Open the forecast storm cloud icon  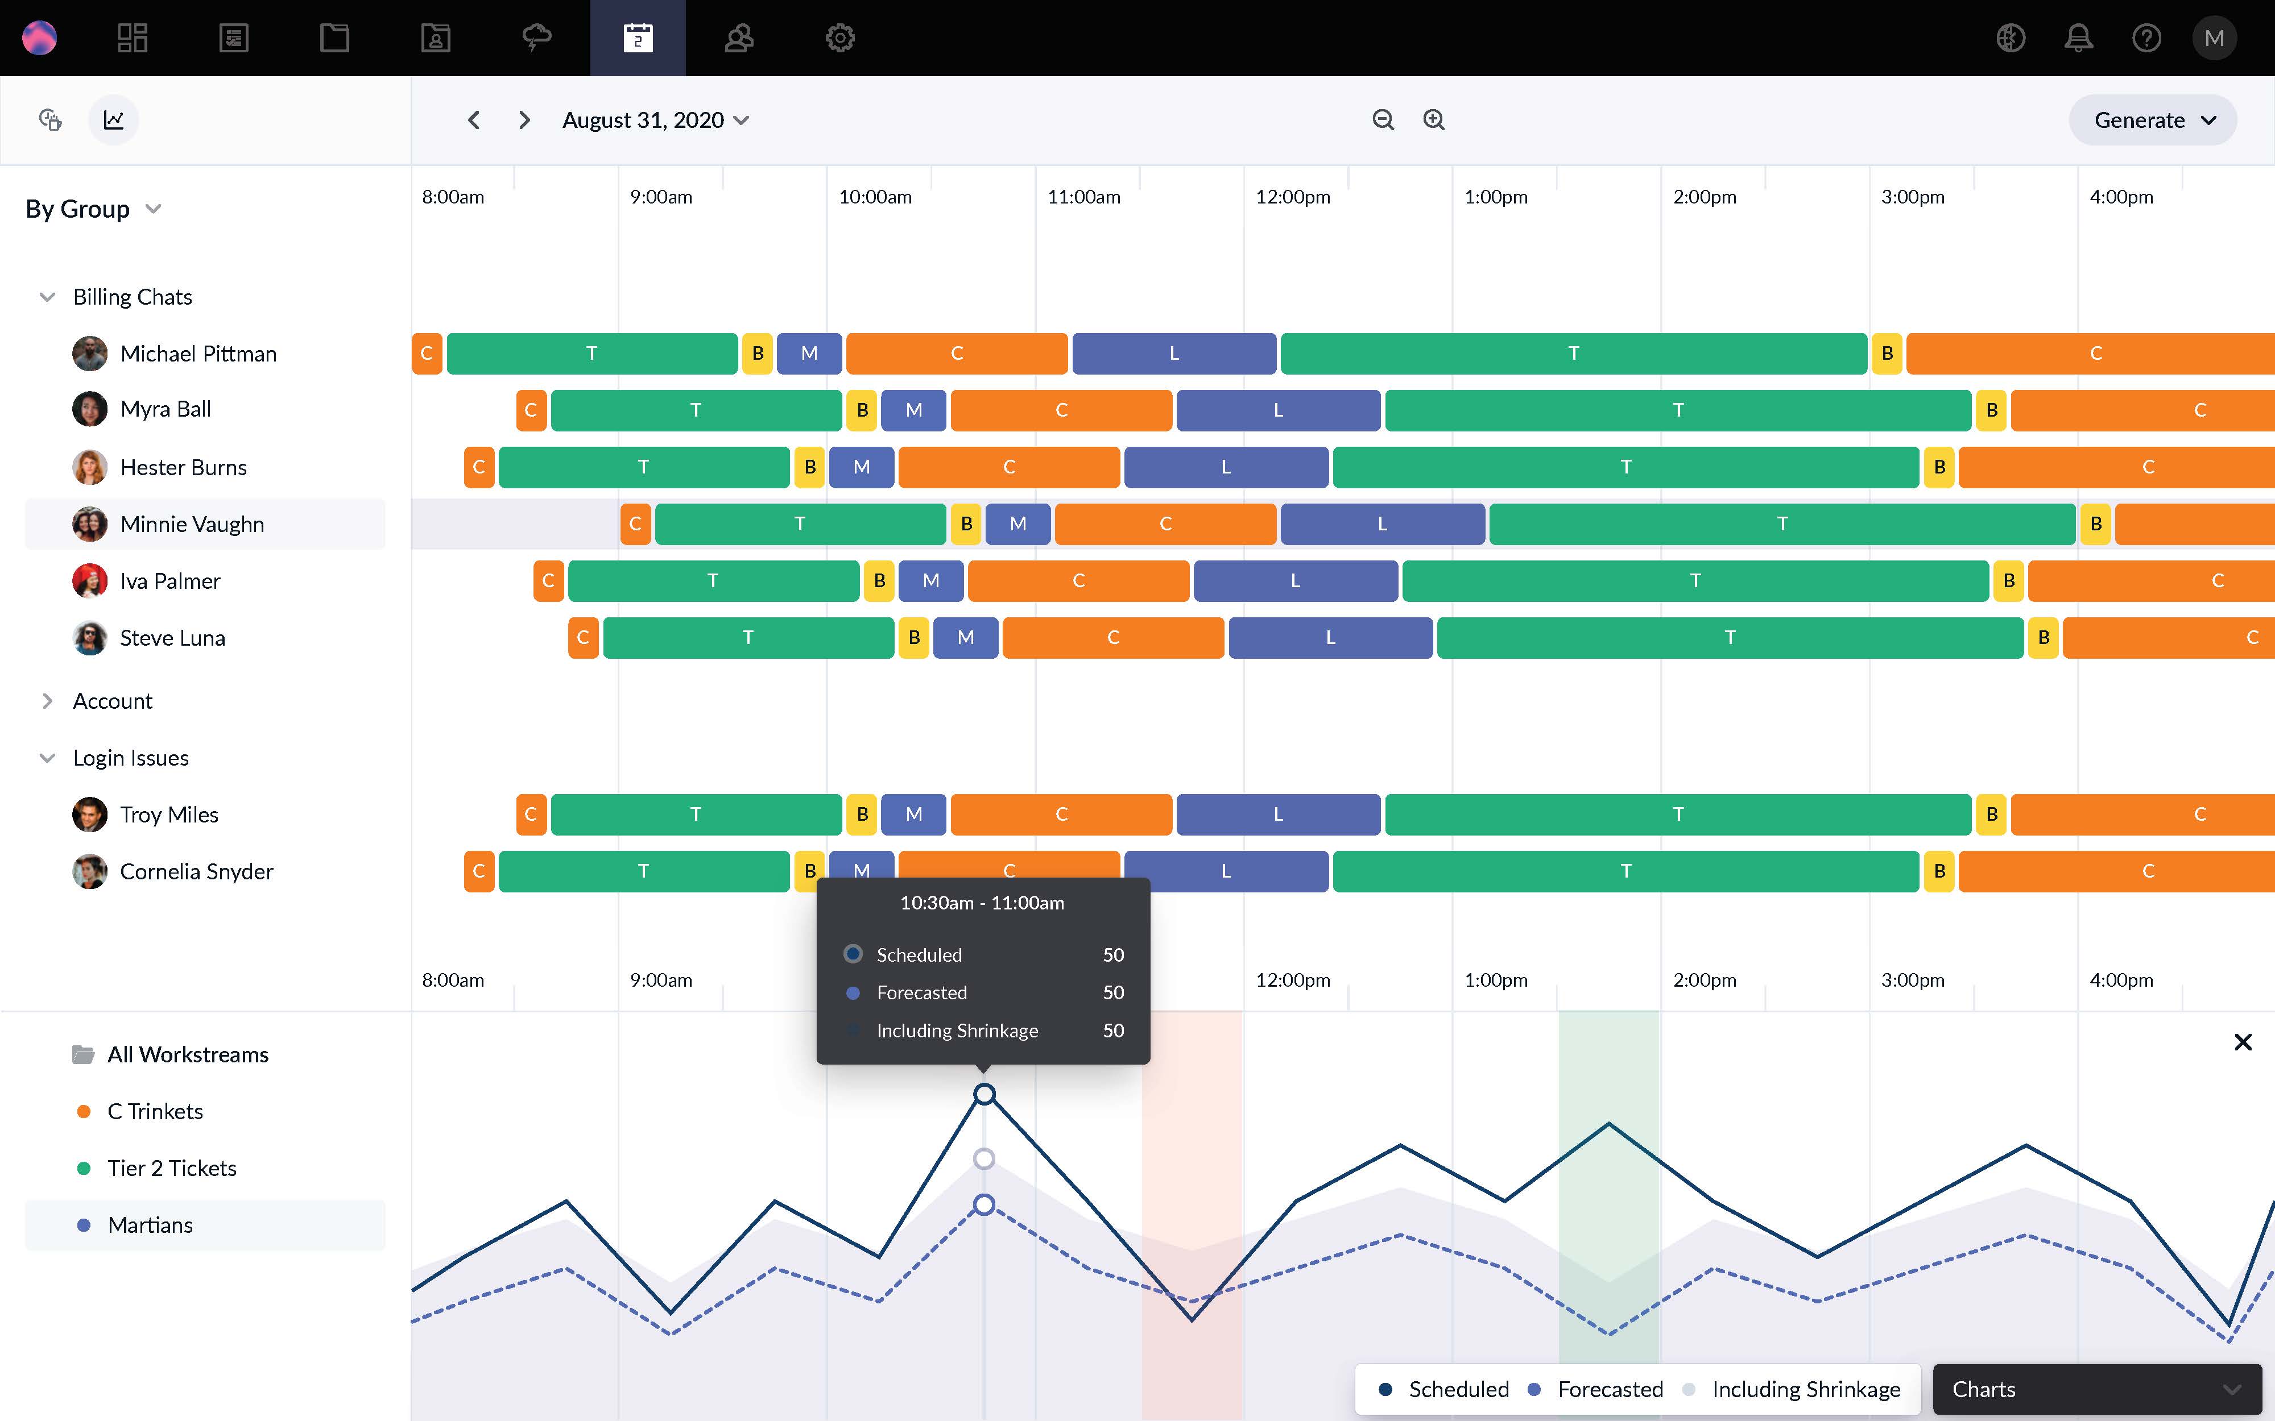pyautogui.click(x=537, y=38)
